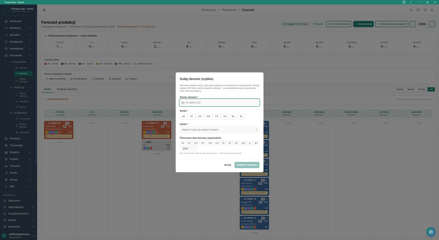The image size is (439, 240).
Task: Click the Zgłoszenia sidebar icon
Action: tap(5, 201)
